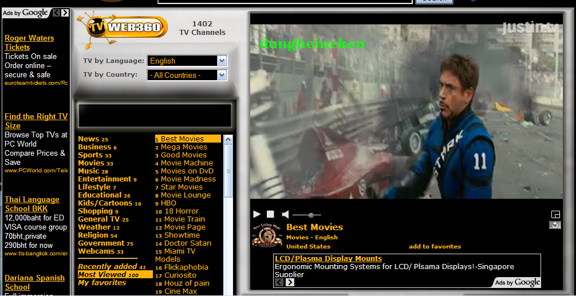Select channel 1 Best Movies
This screenshot has width=576, height=296.
click(x=188, y=139)
